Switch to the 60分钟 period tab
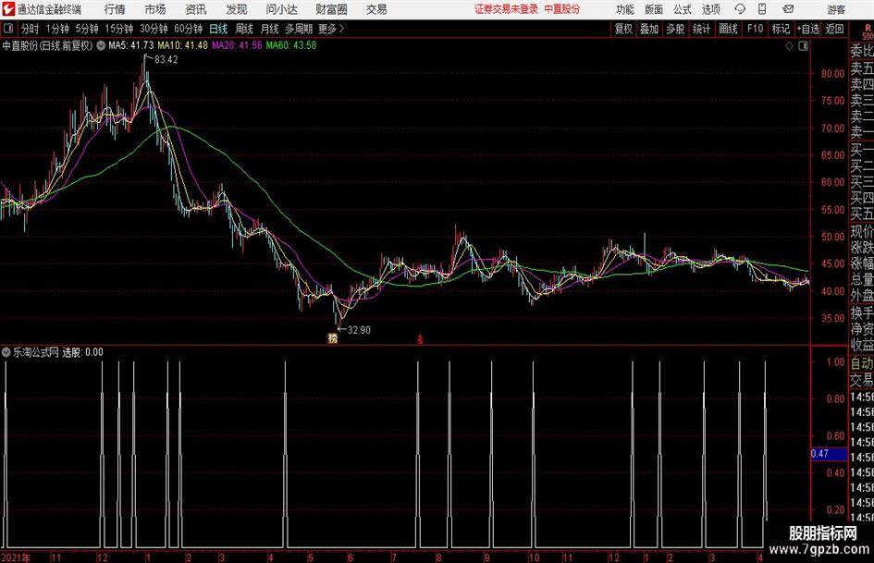The width and height of the screenshot is (874, 563). tap(189, 29)
